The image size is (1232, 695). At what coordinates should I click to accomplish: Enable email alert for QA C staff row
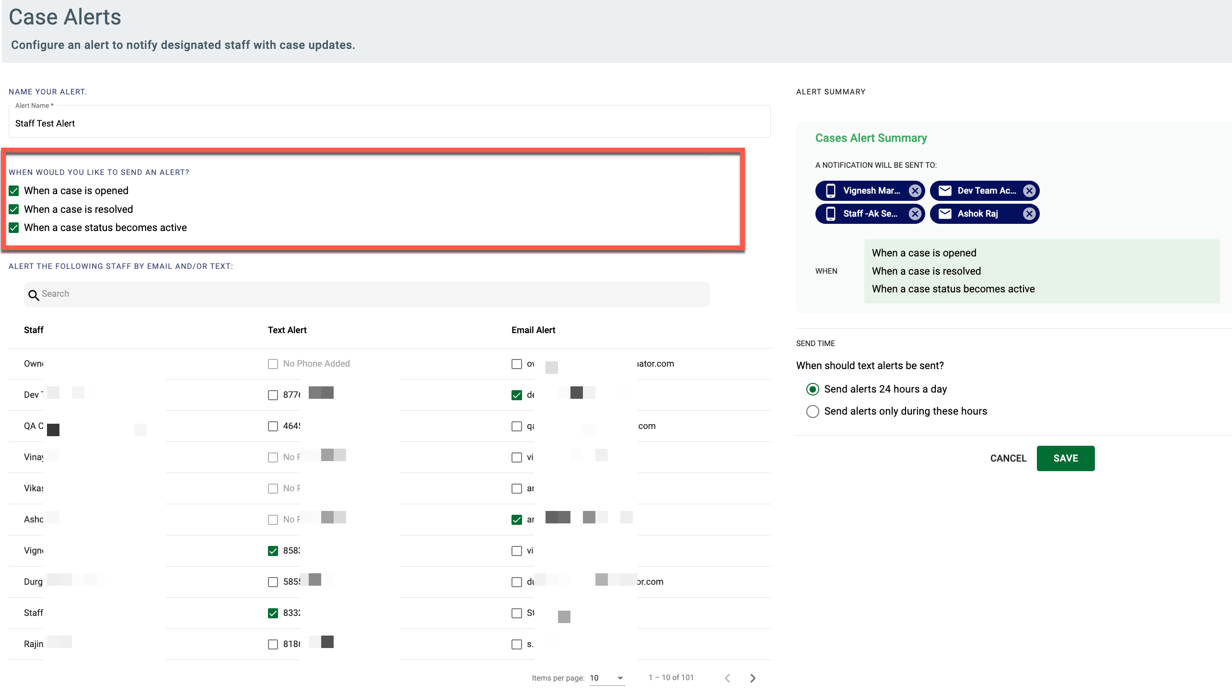tap(516, 426)
